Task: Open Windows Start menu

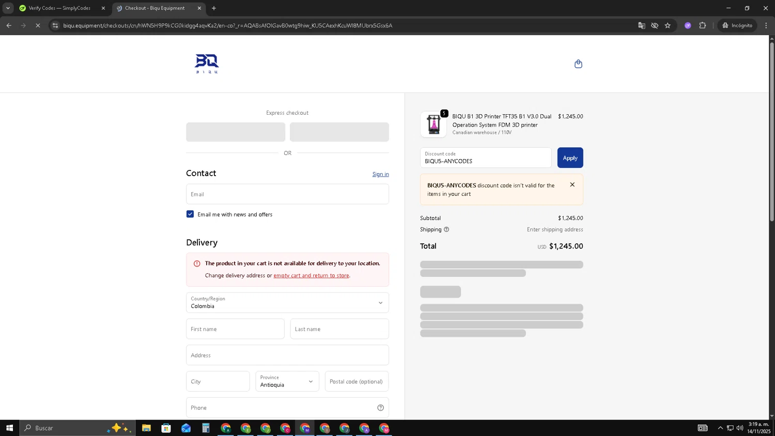Action: click(x=9, y=428)
